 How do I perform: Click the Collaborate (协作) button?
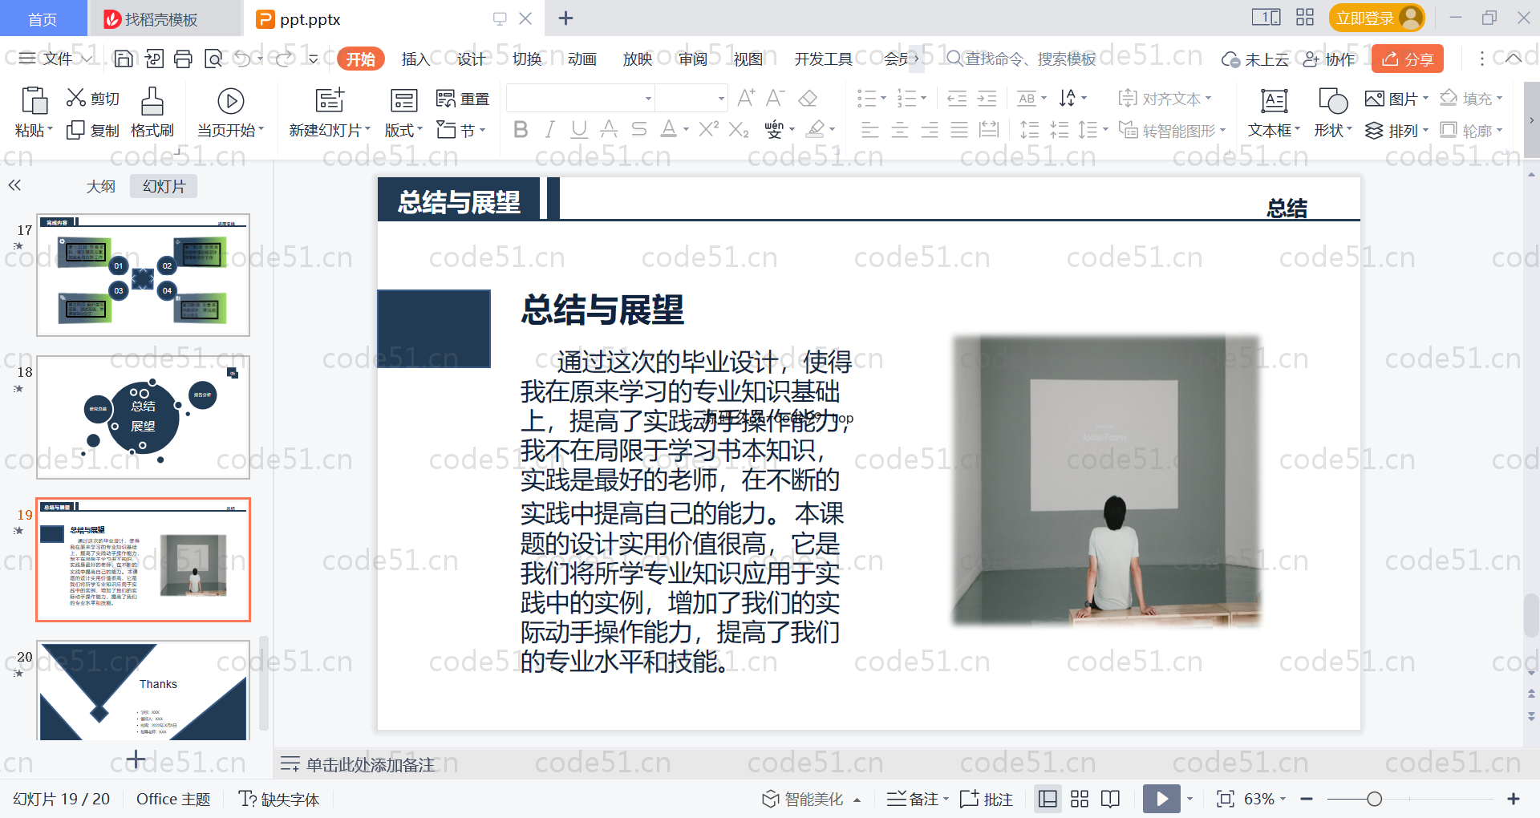[x=1329, y=59]
